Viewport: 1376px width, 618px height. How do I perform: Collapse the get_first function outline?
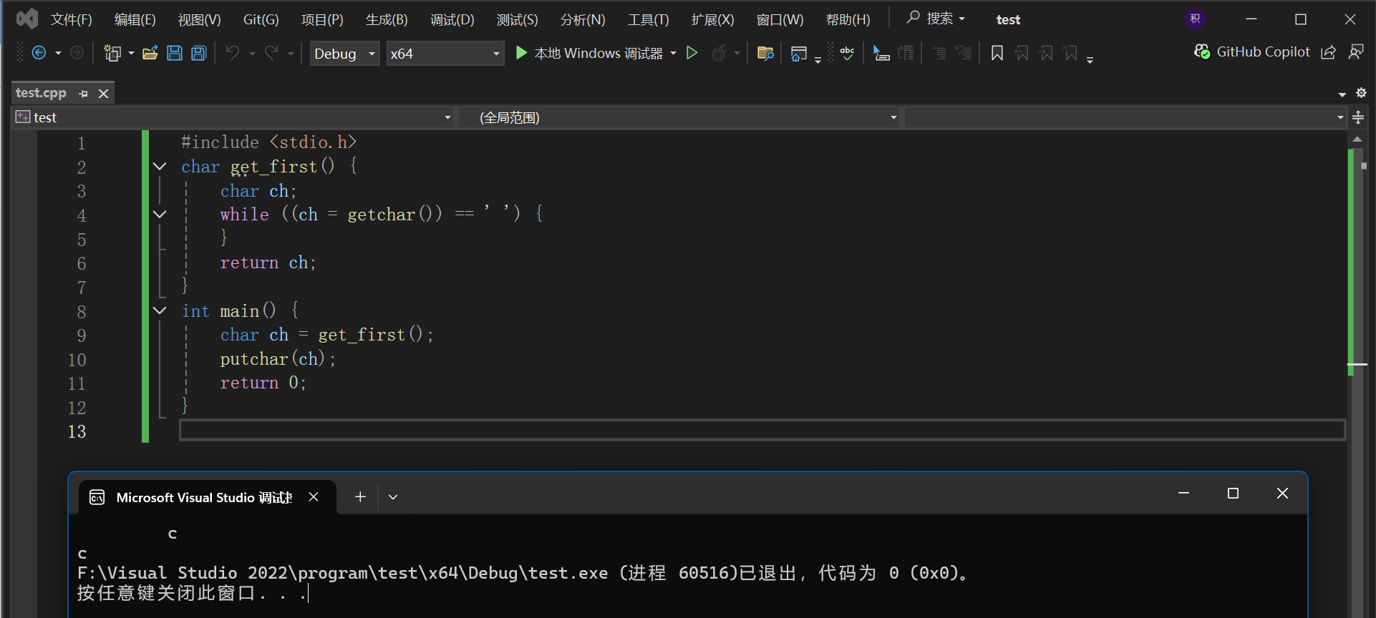160,167
